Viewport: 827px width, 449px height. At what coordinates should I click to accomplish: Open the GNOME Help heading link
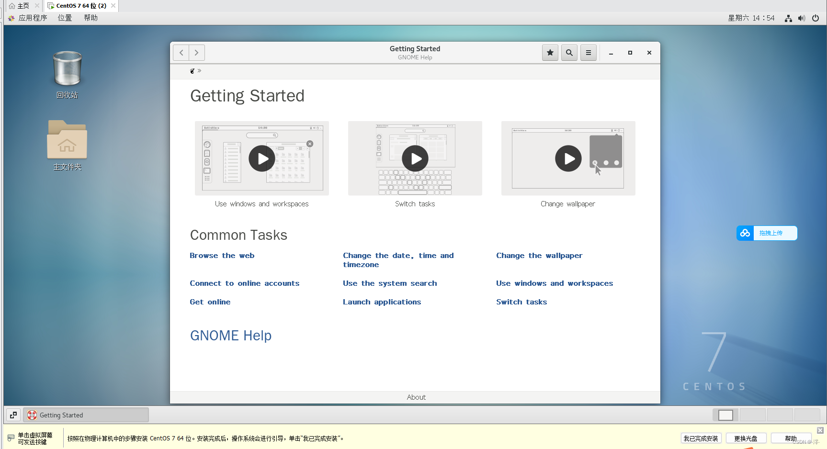(x=231, y=336)
